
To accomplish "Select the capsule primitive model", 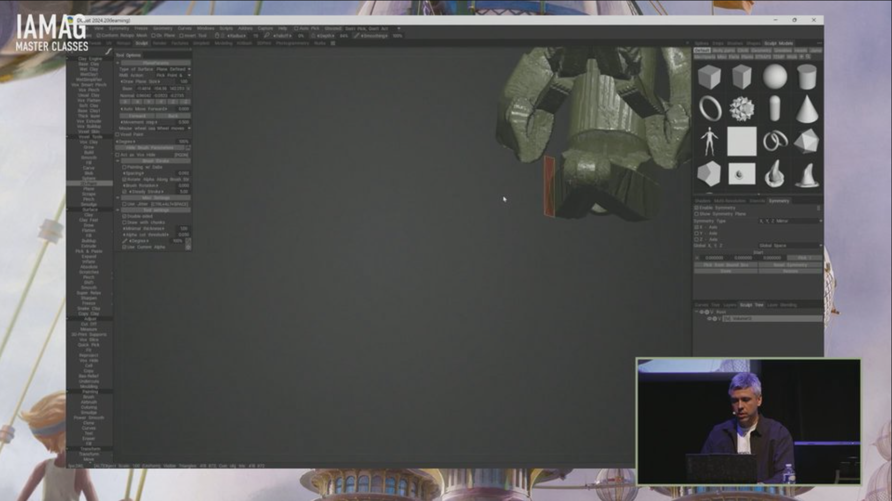I will [x=774, y=109].
